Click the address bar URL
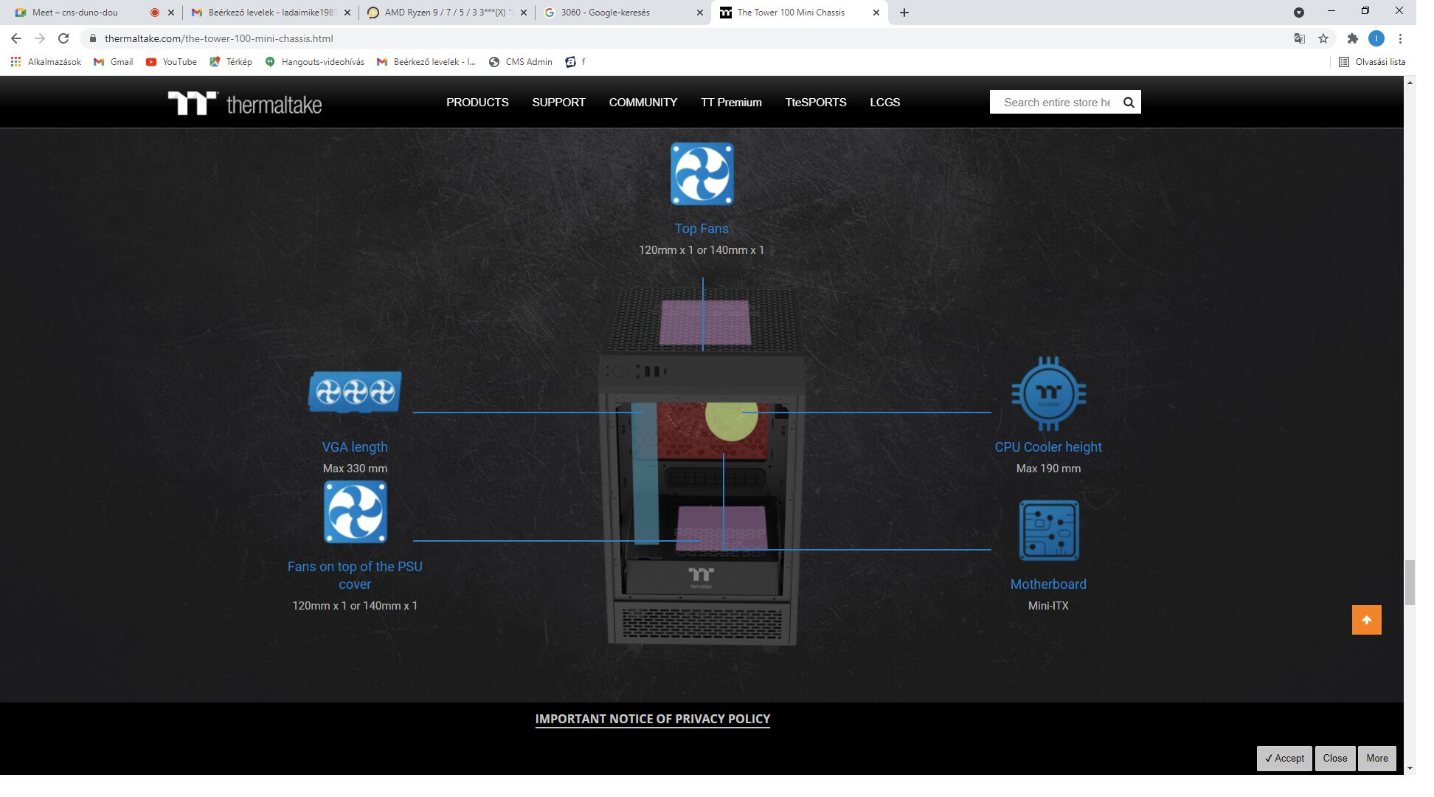 point(218,38)
